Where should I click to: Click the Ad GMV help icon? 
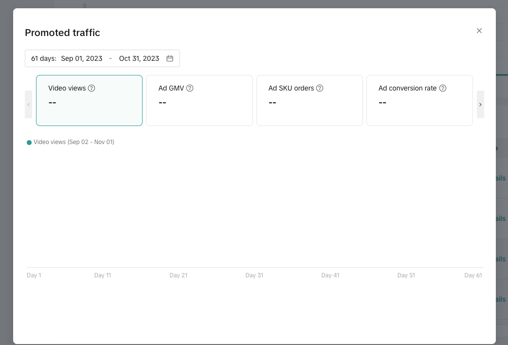click(190, 88)
